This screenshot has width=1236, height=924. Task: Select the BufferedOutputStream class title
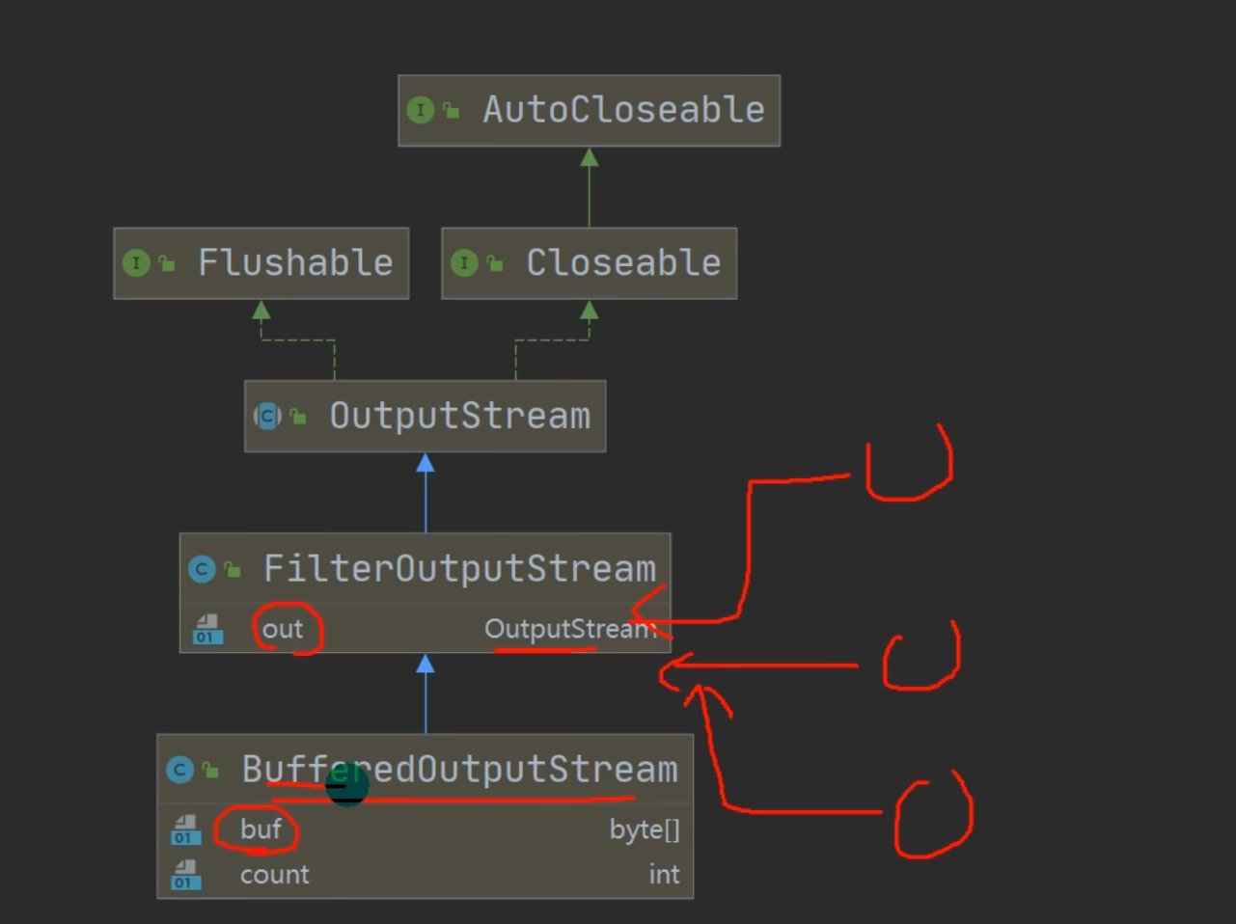pyautogui.click(x=459, y=770)
